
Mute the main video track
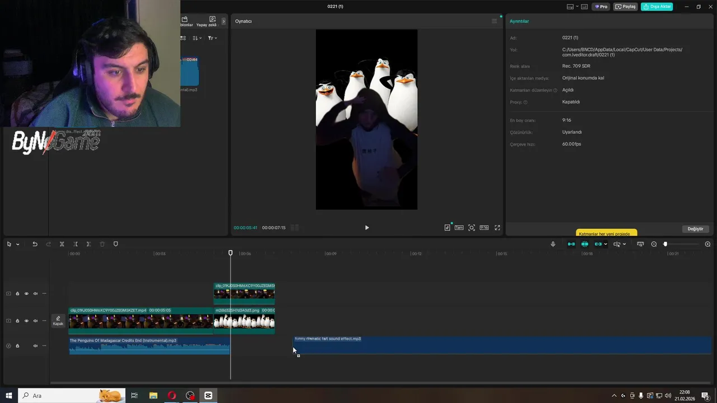(35, 321)
